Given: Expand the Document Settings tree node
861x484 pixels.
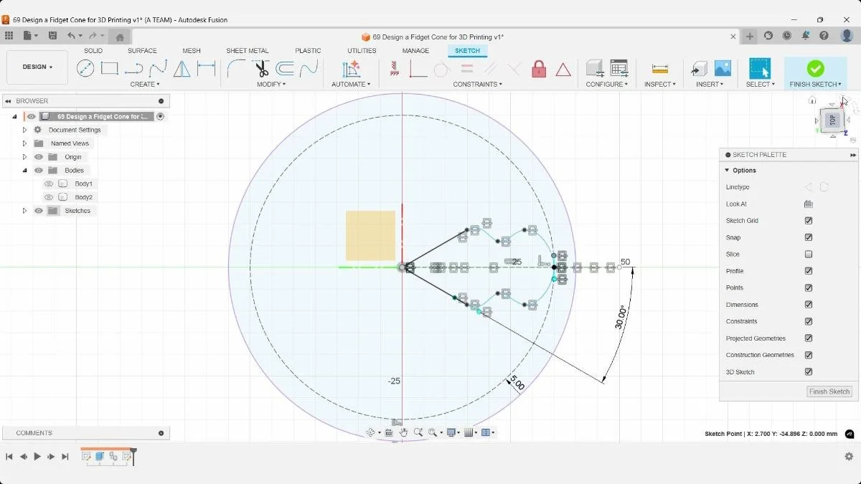Looking at the screenshot, I should tap(24, 130).
